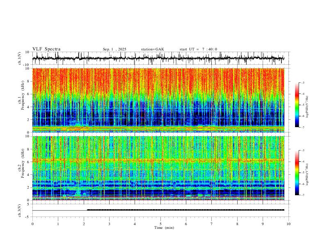The height and width of the screenshot is (251, 325).
Task: Click the ch.3 thick black signal bar
Action: pos(185,210)
